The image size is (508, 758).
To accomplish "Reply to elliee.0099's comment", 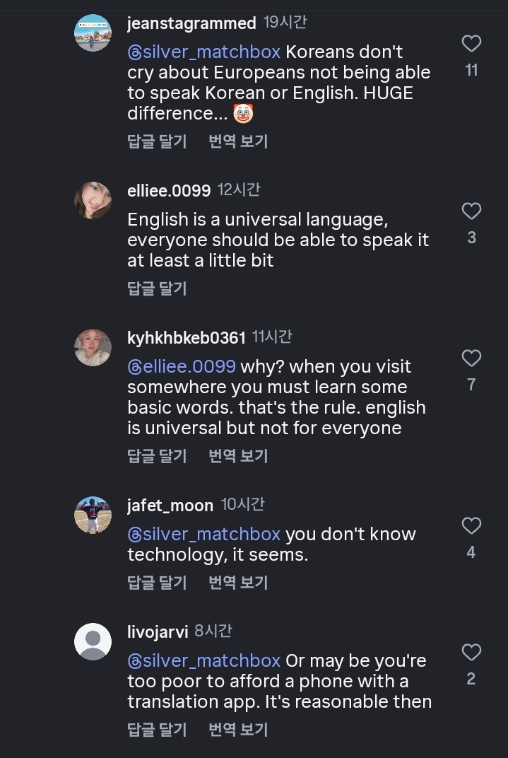I will coord(157,288).
